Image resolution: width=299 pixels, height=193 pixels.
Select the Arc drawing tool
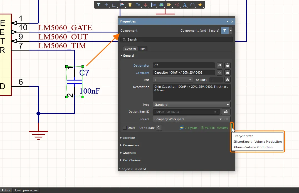[192, 5]
